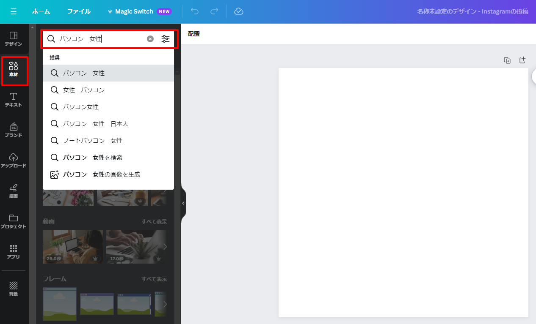Open the テキスト (Text) sidebar panel

click(14, 100)
